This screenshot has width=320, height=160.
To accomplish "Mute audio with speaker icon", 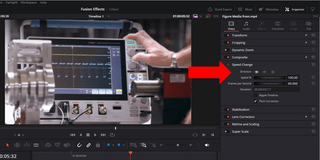I will pyautogui.click(x=207, y=145).
